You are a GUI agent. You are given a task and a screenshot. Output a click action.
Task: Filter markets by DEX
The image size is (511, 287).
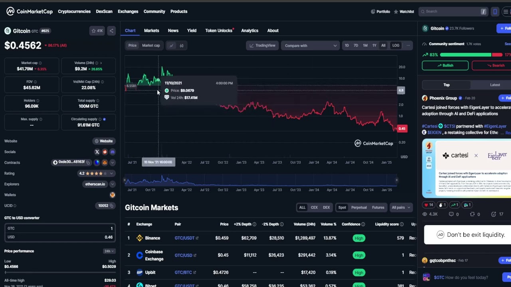click(326, 207)
